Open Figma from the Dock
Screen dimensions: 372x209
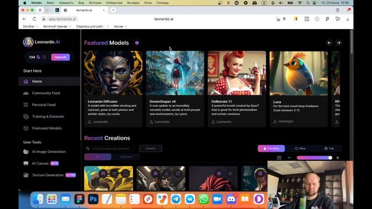[x=79, y=199]
